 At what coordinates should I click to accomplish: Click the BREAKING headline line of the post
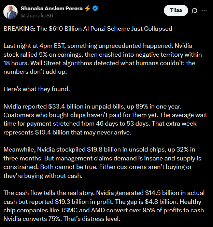pos(88,29)
